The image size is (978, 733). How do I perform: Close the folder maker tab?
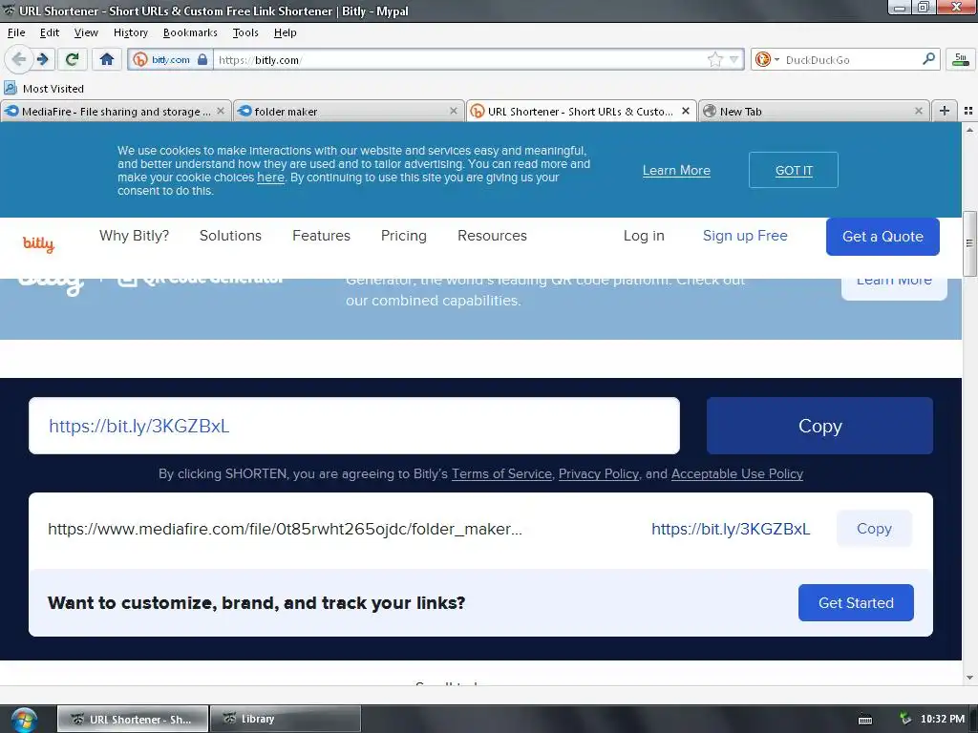coord(454,111)
